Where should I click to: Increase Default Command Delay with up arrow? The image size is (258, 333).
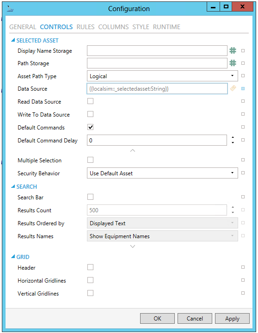tap(233, 137)
